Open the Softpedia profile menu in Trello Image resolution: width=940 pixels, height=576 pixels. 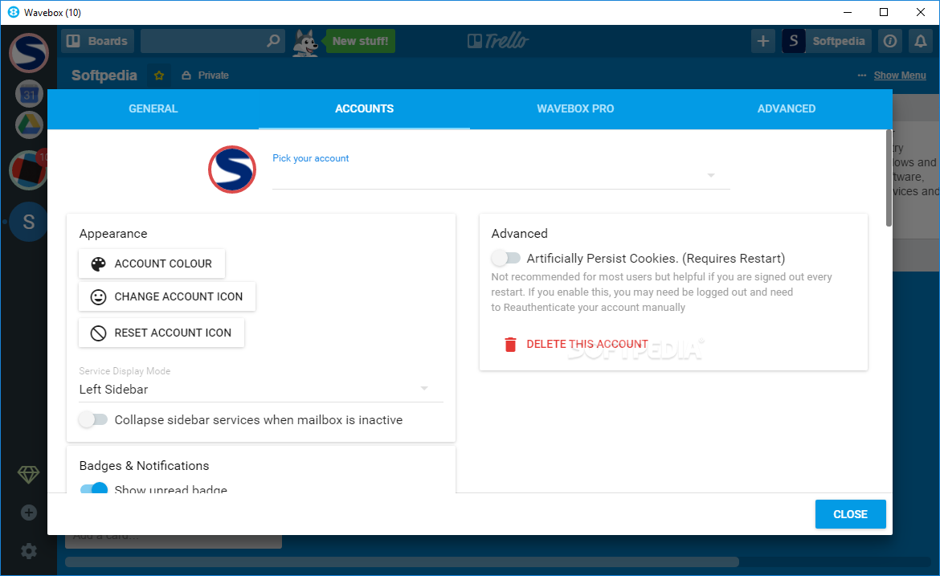(x=826, y=41)
